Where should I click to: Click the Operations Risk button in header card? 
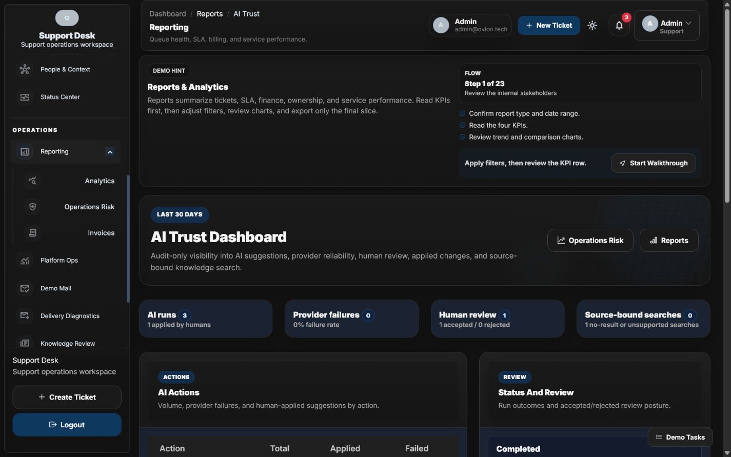point(590,240)
